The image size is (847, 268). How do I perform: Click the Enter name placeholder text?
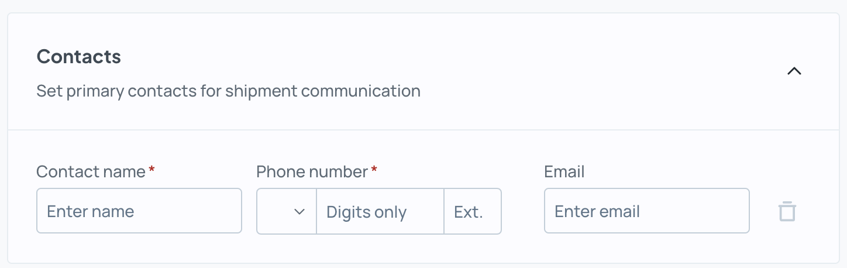point(91,211)
